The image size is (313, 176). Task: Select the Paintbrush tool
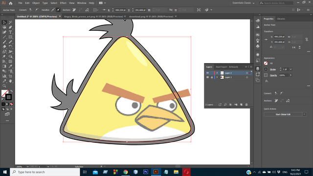coord(4,42)
